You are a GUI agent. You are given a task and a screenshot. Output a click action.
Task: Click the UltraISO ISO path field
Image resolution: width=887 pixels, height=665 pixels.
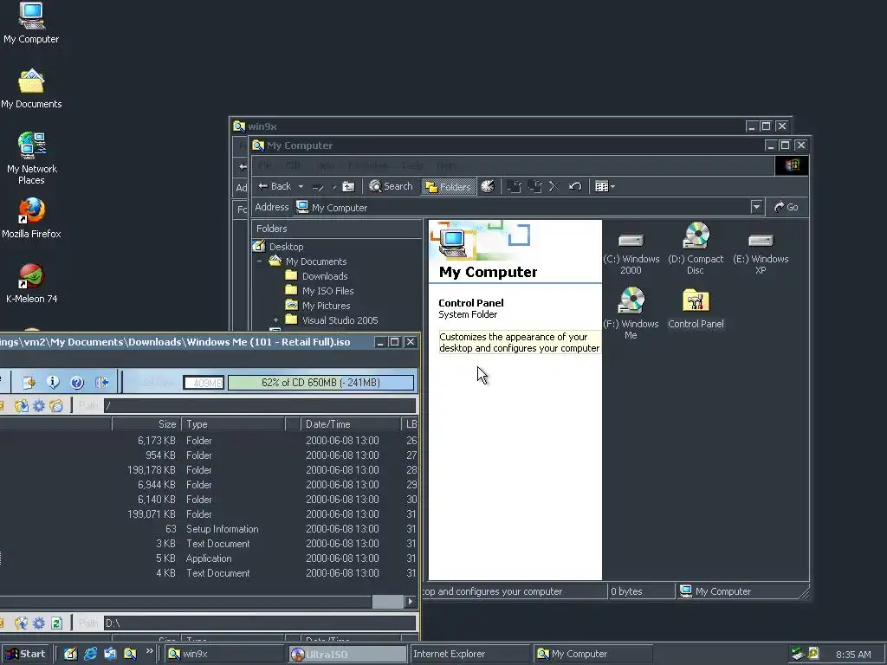(x=260, y=405)
